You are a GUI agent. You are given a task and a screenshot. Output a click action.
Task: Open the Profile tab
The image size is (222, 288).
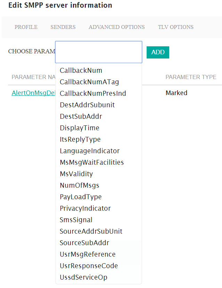click(x=26, y=27)
